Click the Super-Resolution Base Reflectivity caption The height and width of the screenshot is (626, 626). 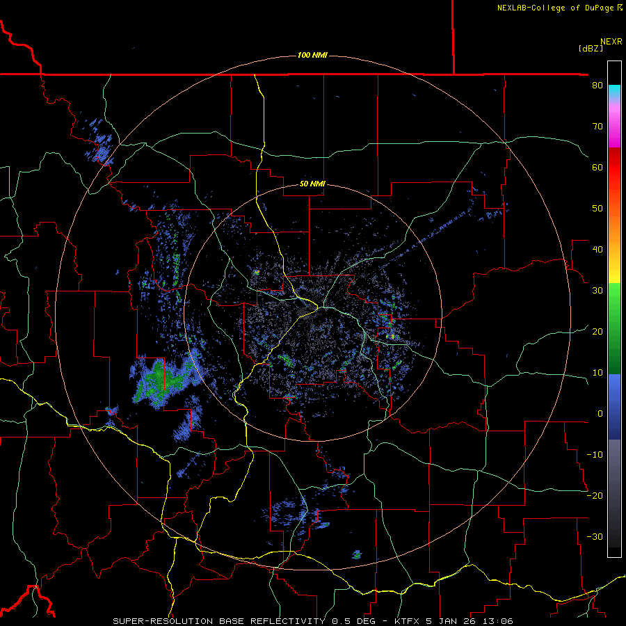click(312, 621)
